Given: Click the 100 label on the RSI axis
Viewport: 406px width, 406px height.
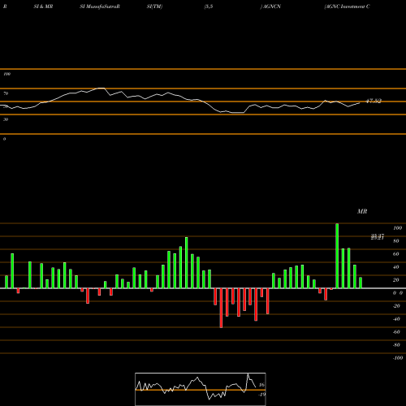Looking at the screenshot, I should (x=6, y=74).
